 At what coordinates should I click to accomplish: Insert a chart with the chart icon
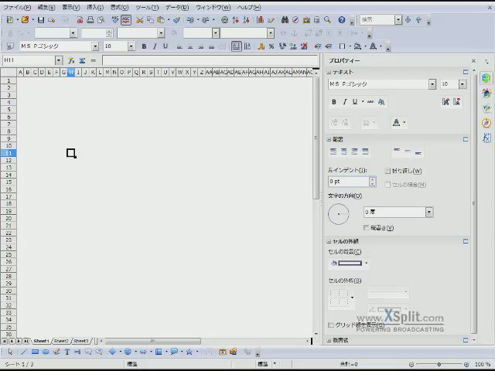(x=260, y=20)
